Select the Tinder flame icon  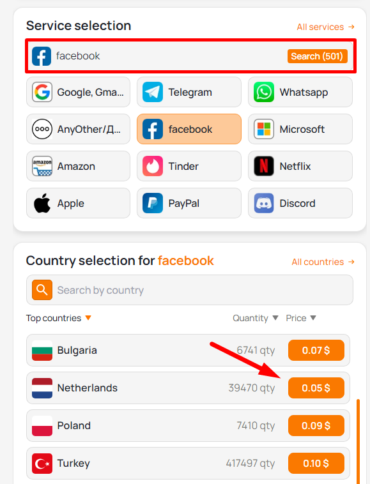coord(153,166)
